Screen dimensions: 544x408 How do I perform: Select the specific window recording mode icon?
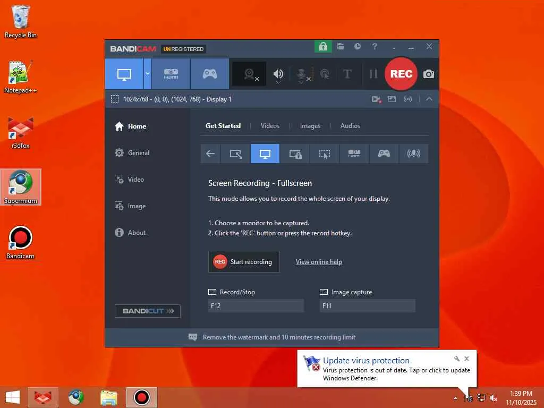click(x=295, y=154)
